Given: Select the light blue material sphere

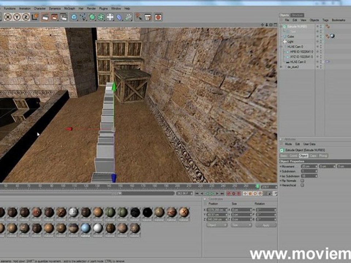Looking at the screenshot, I should pos(86,228).
